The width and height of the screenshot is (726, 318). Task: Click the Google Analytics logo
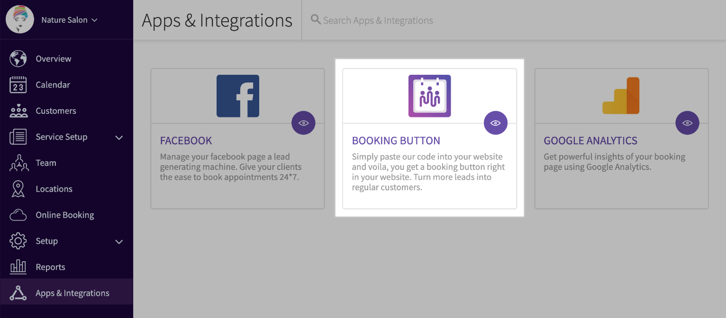[x=621, y=96]
